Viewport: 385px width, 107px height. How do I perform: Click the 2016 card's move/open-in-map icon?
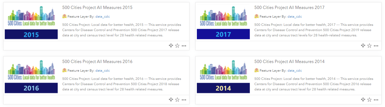tap(171, 100)
